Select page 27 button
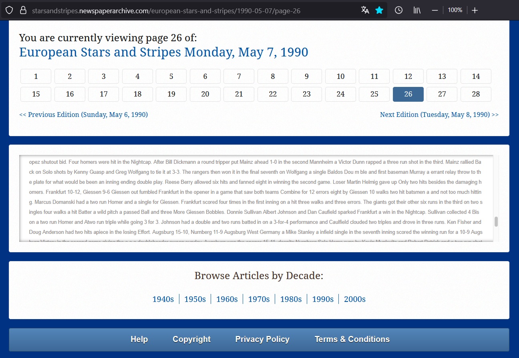Screen dimensions: 519x358 [442, 94]
